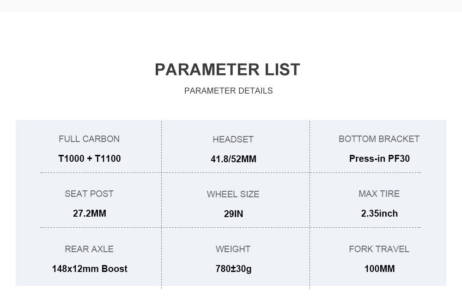Select the HEADSET label
Viewport: 462px width, 307px height.
point(233,139)
